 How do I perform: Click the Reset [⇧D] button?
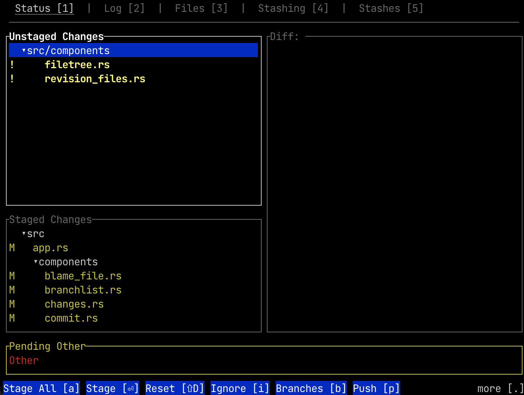click(175, 388)
